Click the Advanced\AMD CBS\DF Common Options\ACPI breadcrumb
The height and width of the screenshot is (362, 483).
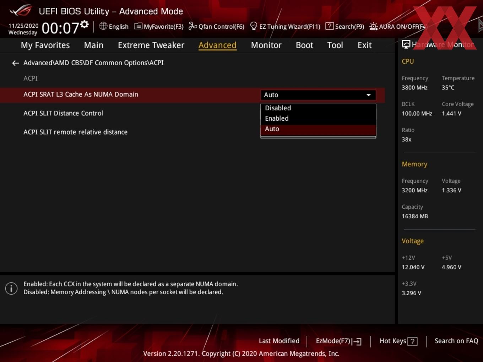tap(93, 63)
